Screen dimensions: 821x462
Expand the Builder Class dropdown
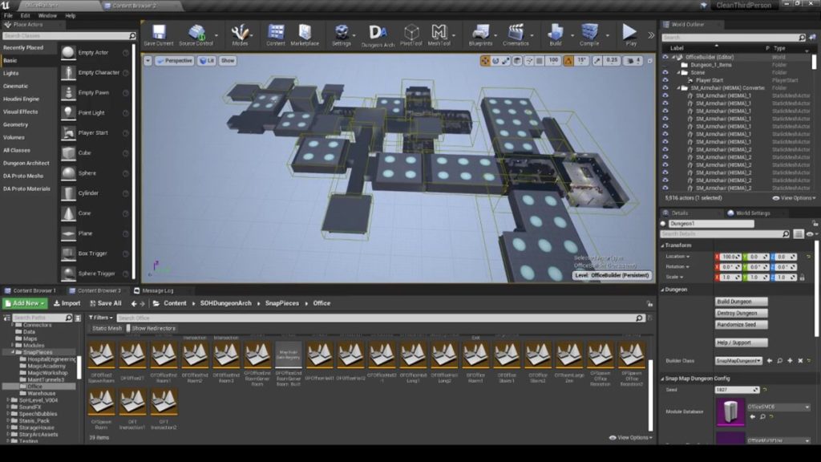coord(740,361)
